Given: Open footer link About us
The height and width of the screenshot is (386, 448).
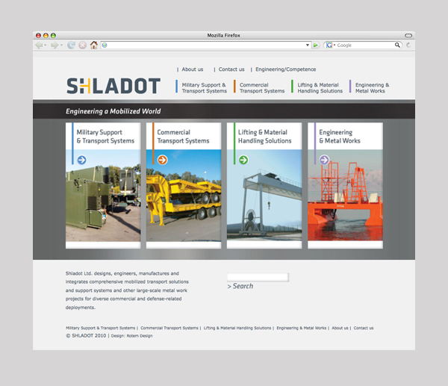Looking at the screenshot, I should click(340, 328).
